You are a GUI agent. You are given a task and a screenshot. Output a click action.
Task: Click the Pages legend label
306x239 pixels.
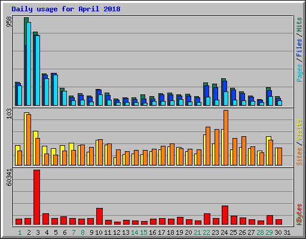pos(299,73)
